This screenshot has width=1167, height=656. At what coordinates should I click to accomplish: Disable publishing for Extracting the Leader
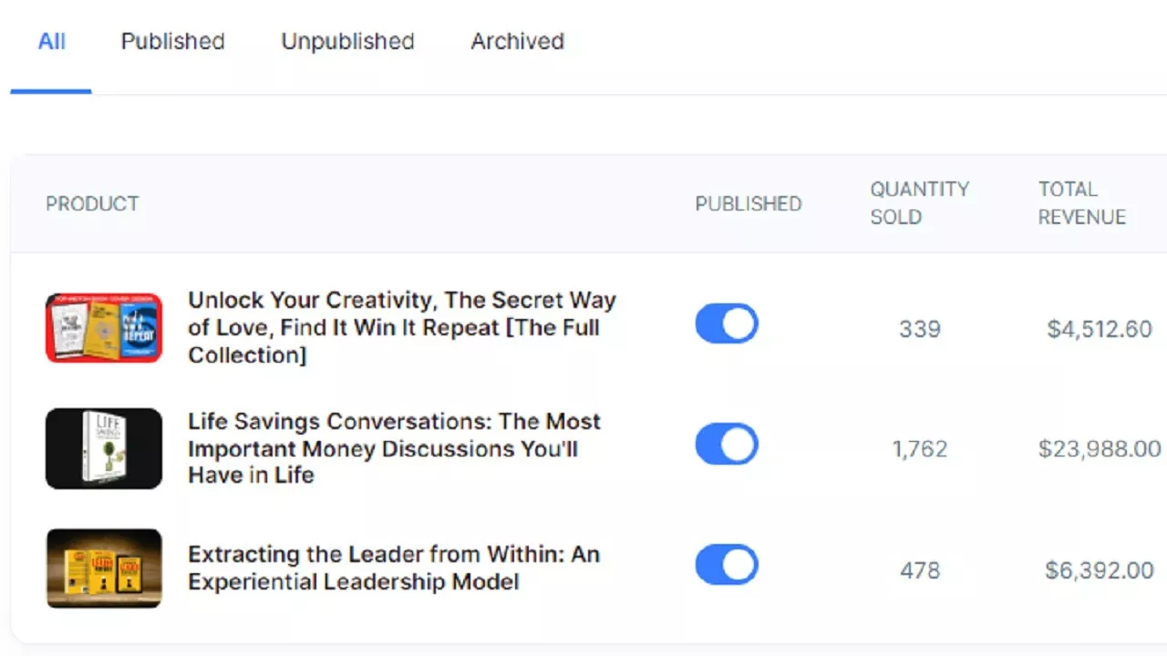727,565
